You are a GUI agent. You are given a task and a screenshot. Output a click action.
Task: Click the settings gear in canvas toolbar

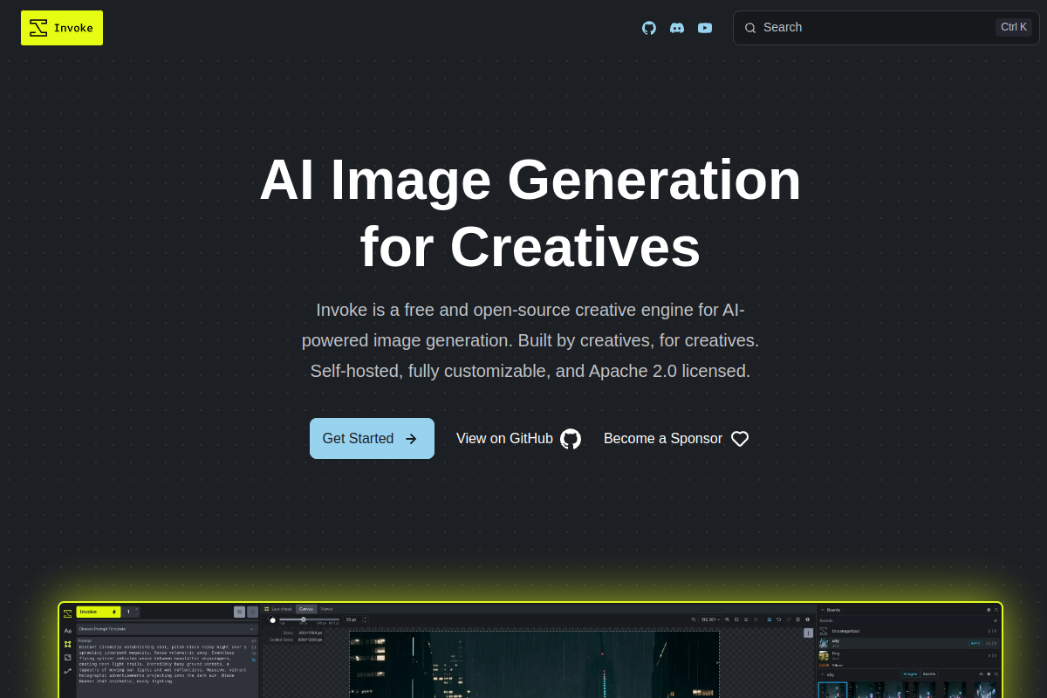tap(807, 619)
